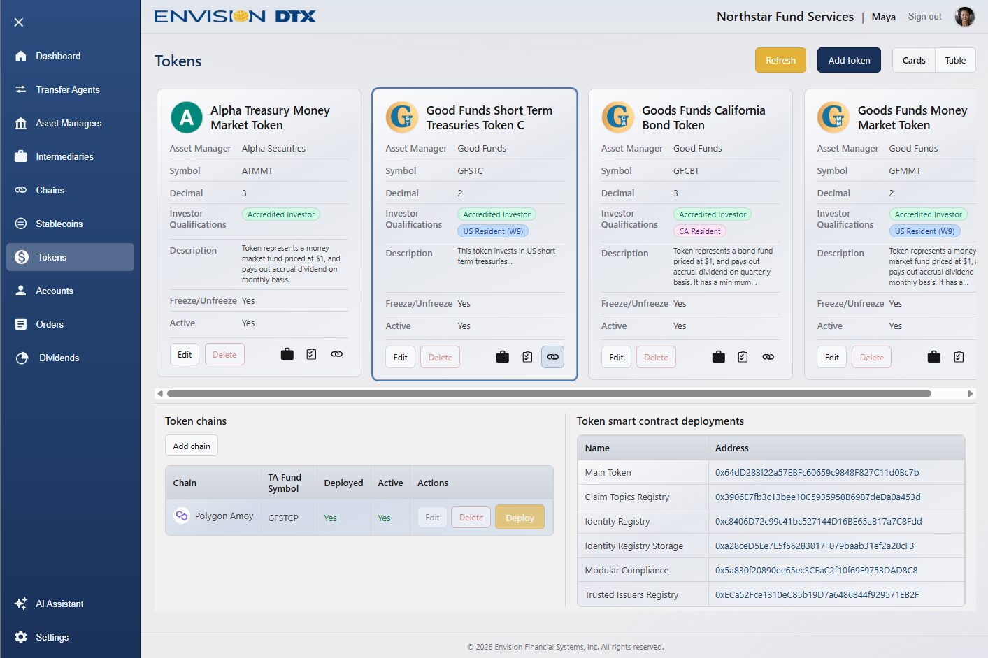This screenshot has height=658, width=988.
Task: Open Accounts person icon
Action: click(21, 291)
